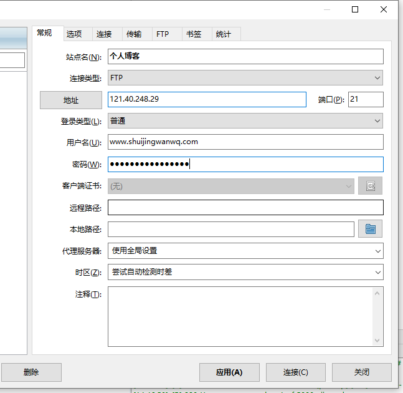
Task: Open the 书签 tab
Action: (194, 34)
